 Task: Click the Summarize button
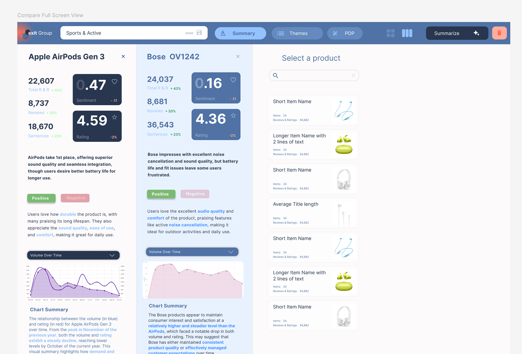pyautogui.click(x=457, y=33)
